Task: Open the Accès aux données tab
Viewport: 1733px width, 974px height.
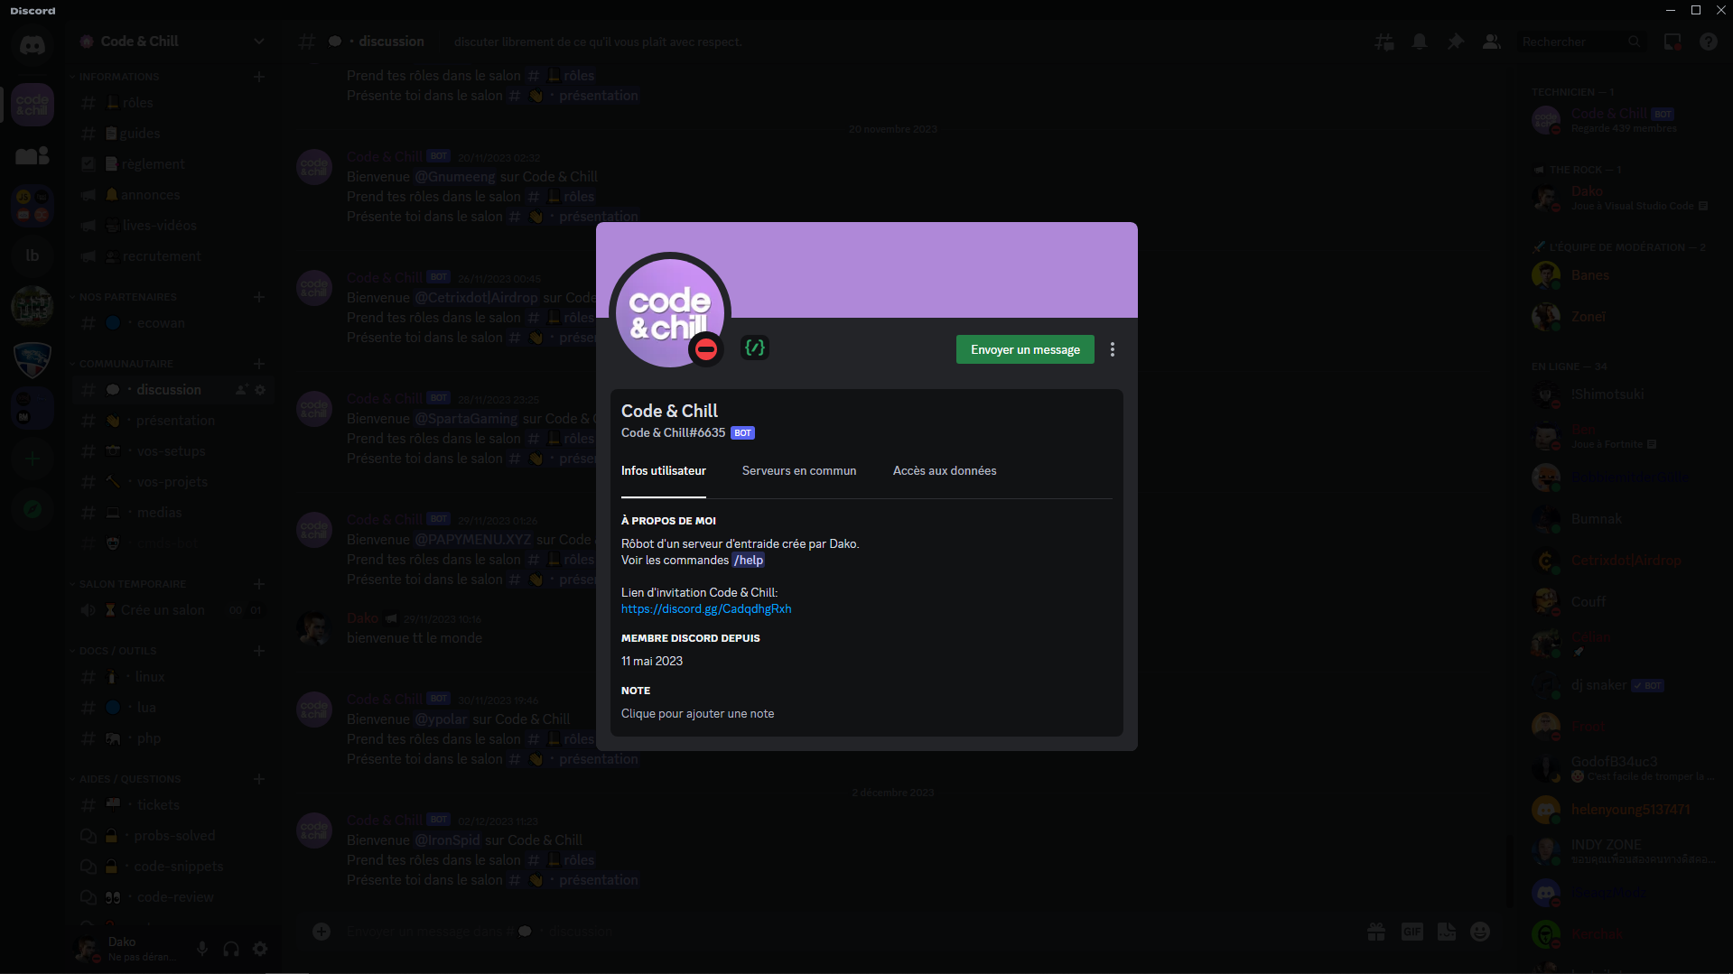Action: point(944,470)
